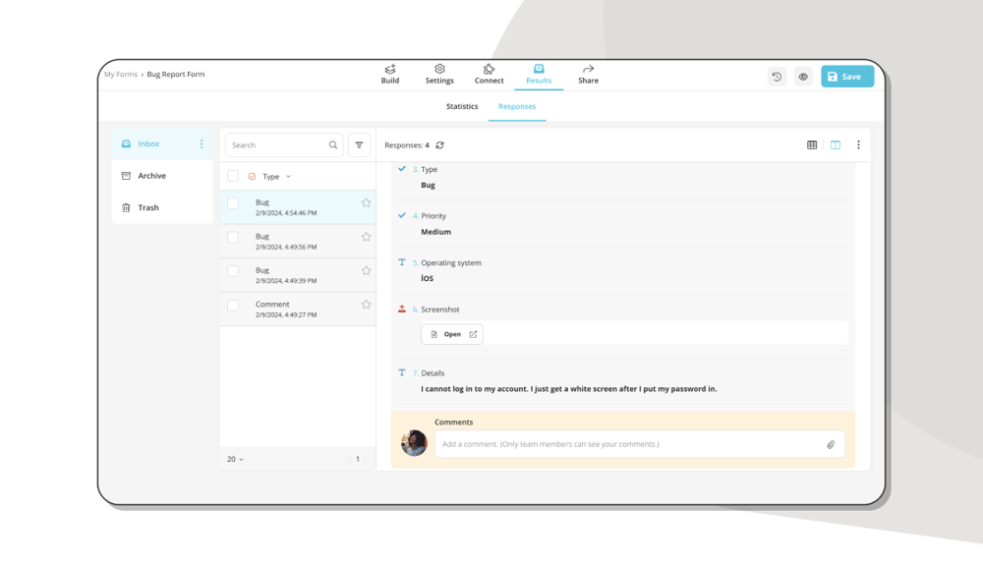Check the select-all responses checkbox
This screenshot has height=563, width=983.
(233, 177)
